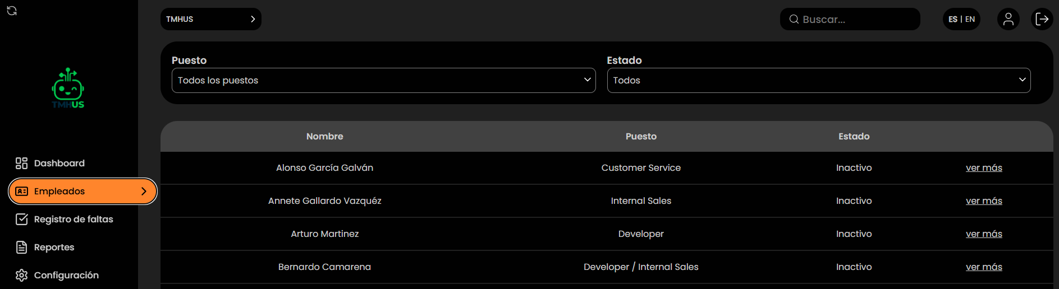Click the TMHUS robot logo
The width and height of the screenshot is (1059, 289).
point(68,88)
